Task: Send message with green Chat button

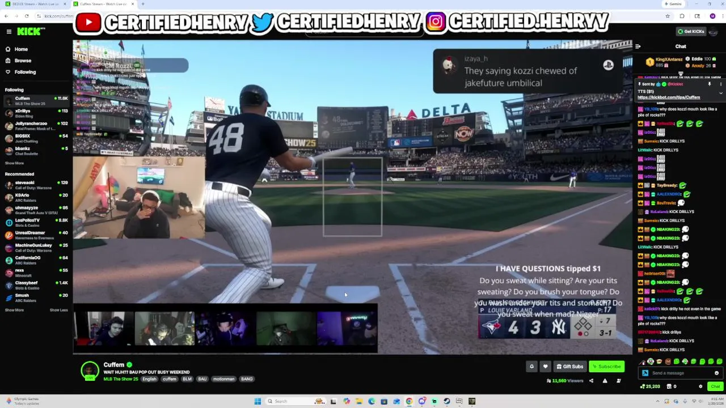Action: [x=715, y=386]
